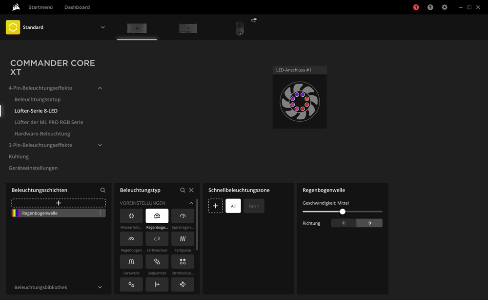488x300 pixels.
Task: Select the mouse device thumbnail
Action: click(x=240, y=28)
